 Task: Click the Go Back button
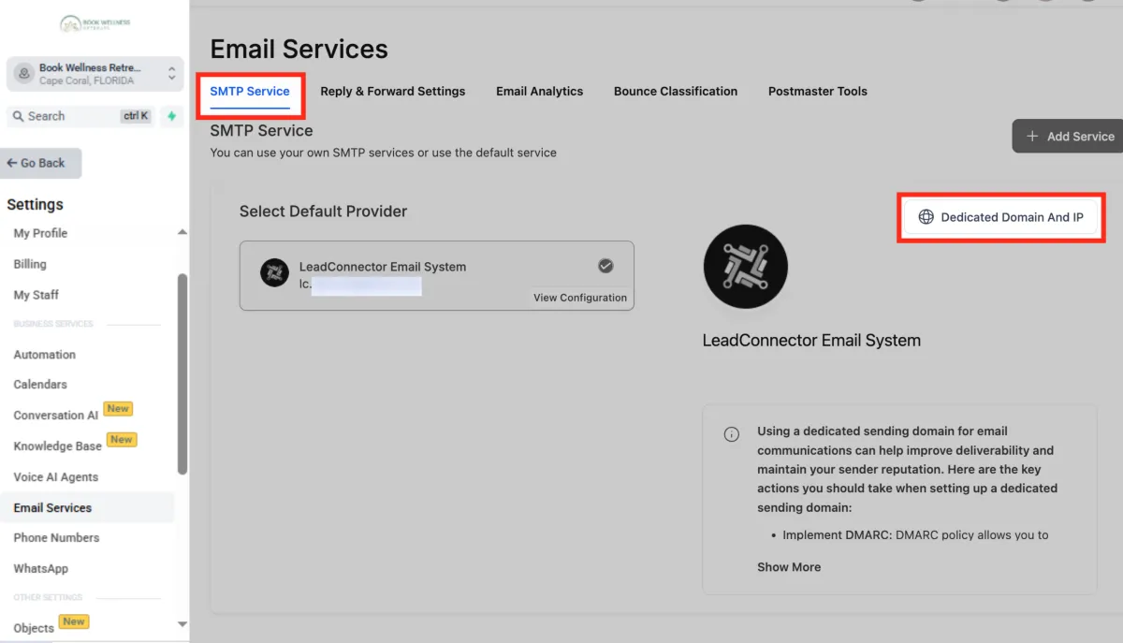click(x=41, y=163)
